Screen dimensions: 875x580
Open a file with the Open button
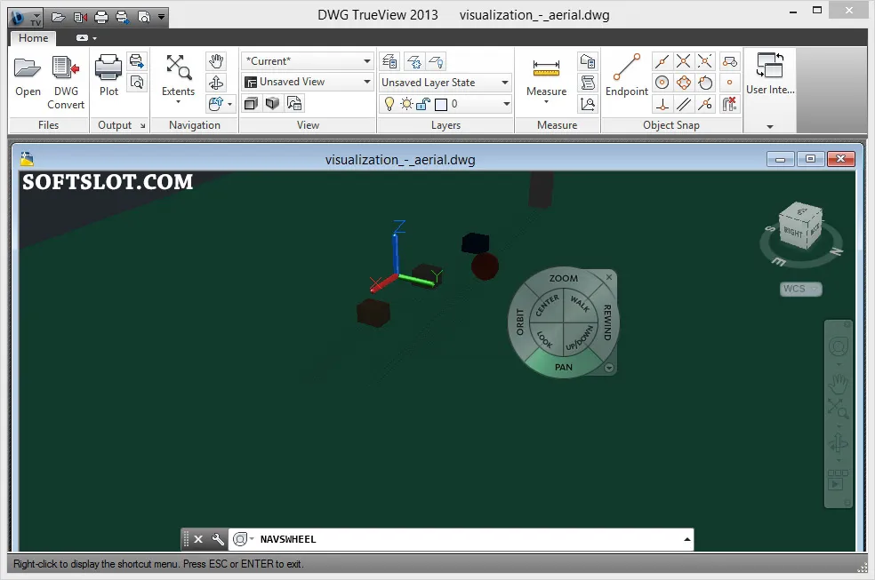pos(28,77)
